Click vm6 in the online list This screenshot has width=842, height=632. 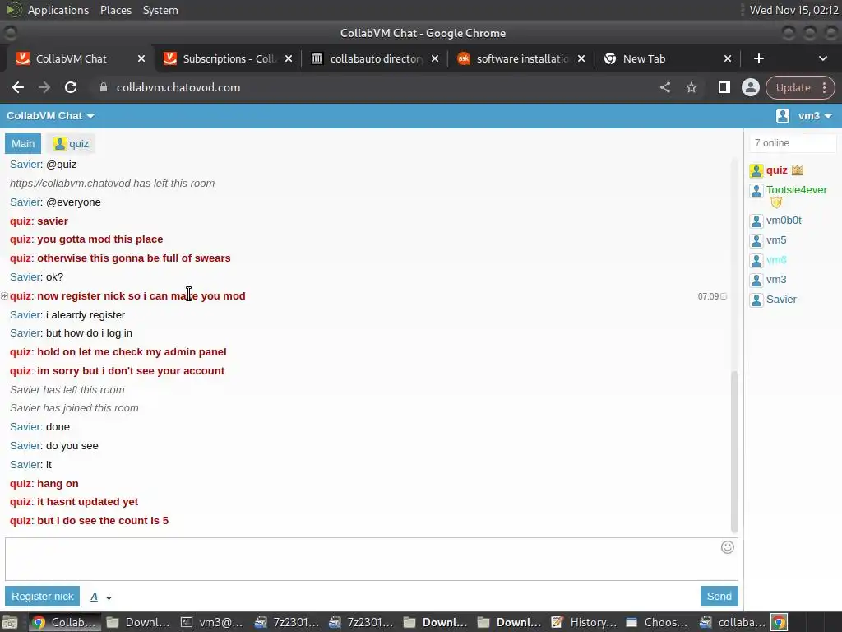(x=776, y=260)
